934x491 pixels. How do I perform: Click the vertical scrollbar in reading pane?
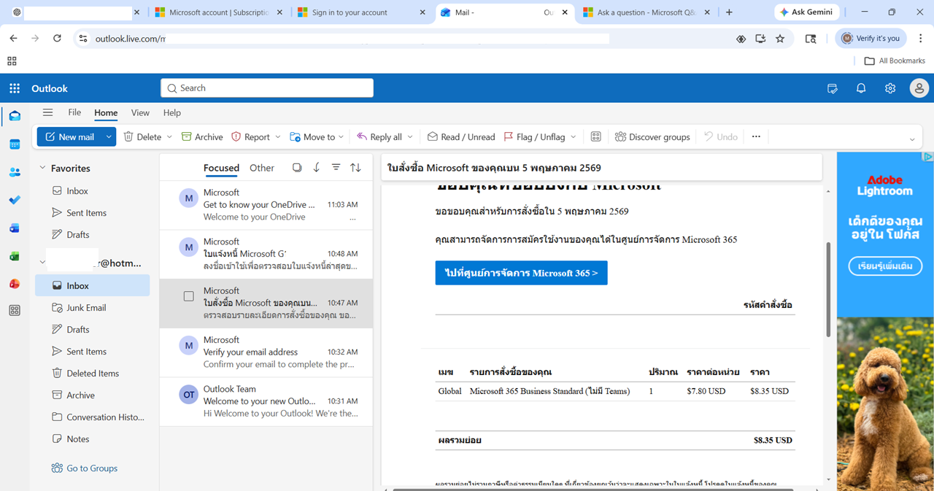click(x=828, y=290)
